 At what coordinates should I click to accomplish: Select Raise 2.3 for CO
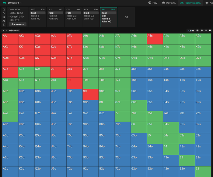(72, 16)
